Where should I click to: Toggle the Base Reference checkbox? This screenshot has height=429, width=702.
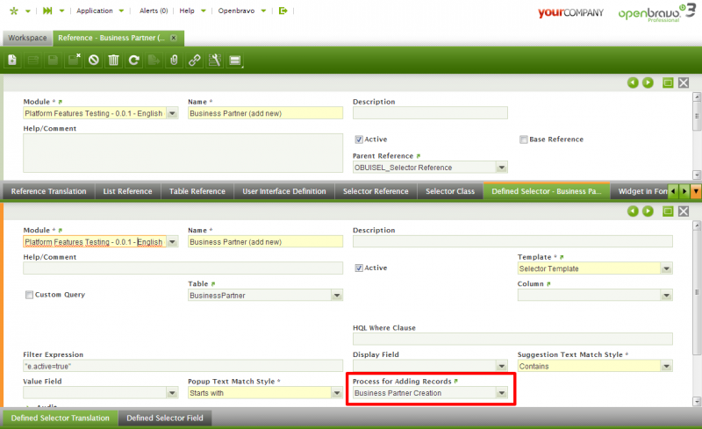click(x=523, y=139)
